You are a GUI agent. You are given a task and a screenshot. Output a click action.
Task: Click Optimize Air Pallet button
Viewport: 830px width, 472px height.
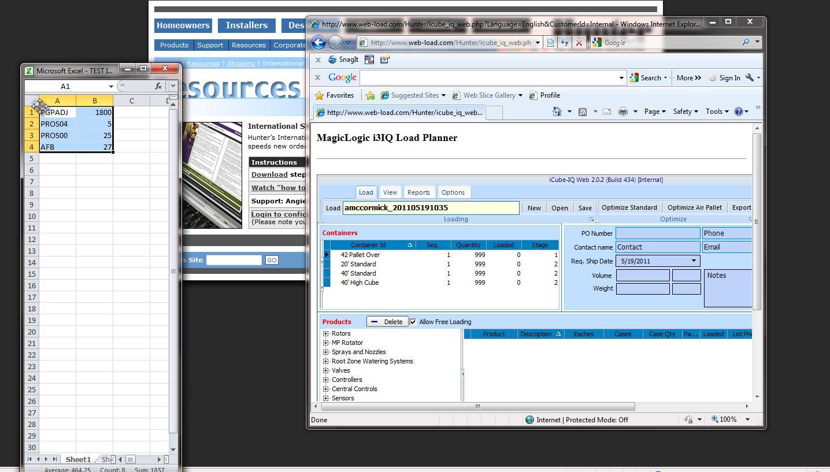[695, 207]
